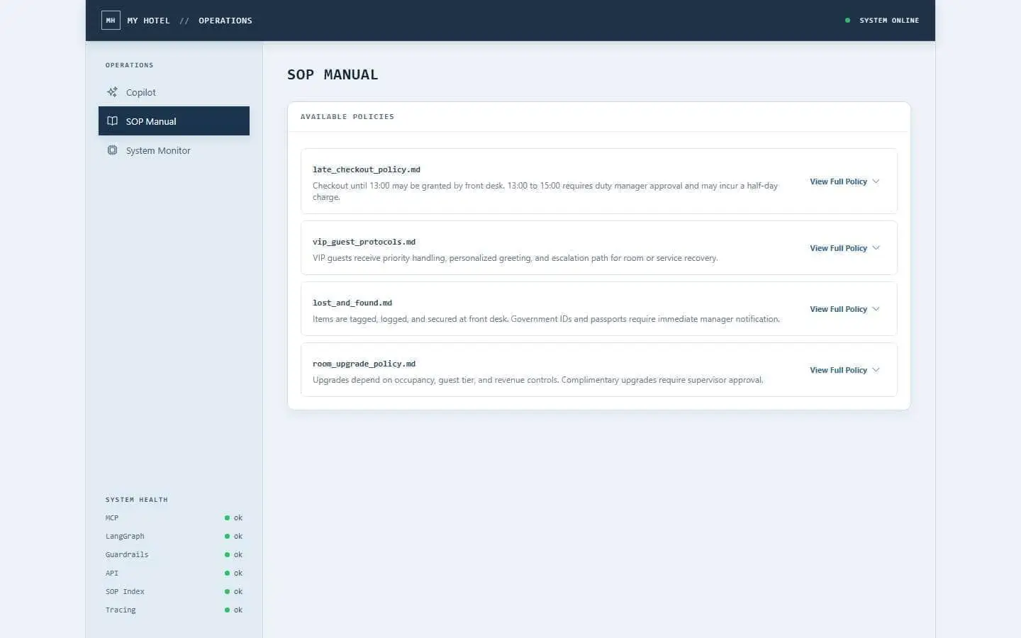
Task: Click the green status dot beside API
Action: [227, 573]
